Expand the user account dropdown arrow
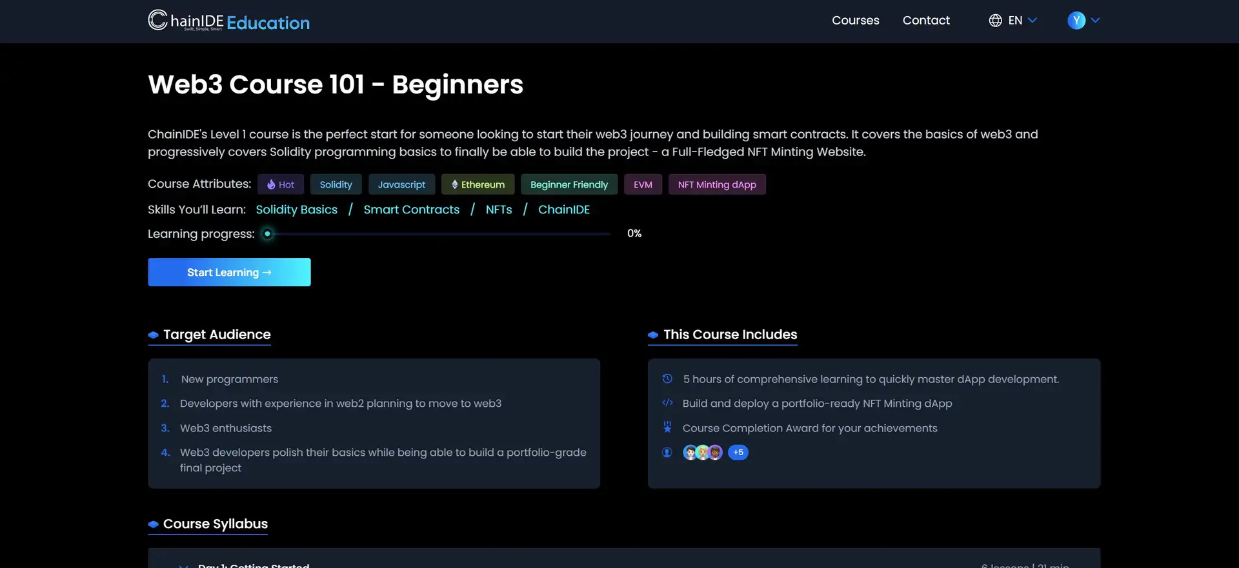 click(x=1095, y=21)
